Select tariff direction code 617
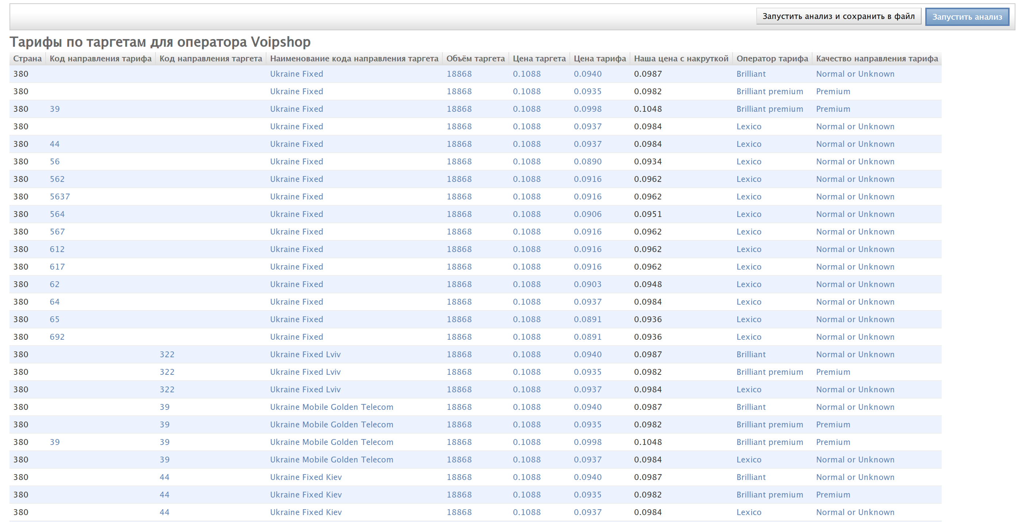 57,266
